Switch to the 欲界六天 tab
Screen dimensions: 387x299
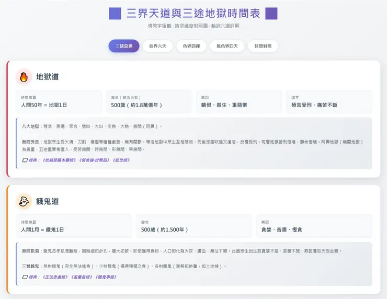157,46
